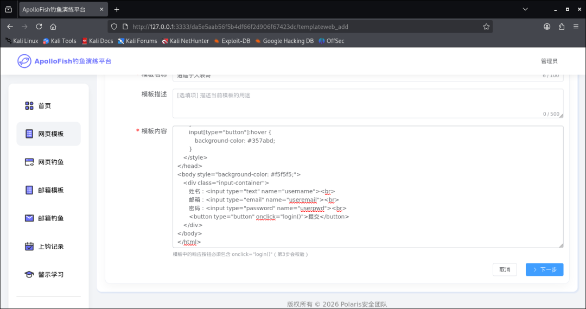Focus the 模板内容 code textarea
This screenshot has height=309, width=586.
tap(368, 187)
